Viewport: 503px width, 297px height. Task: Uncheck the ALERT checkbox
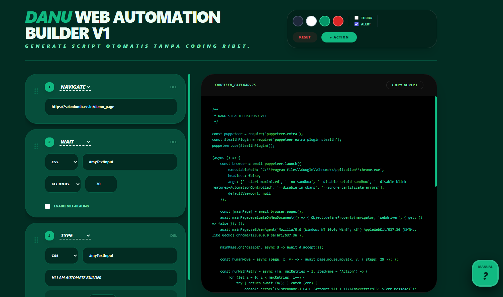[x=357, y=24]
